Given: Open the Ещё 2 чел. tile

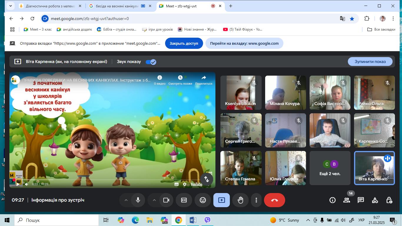Looking at the screenshot, I should click(330, 168).
